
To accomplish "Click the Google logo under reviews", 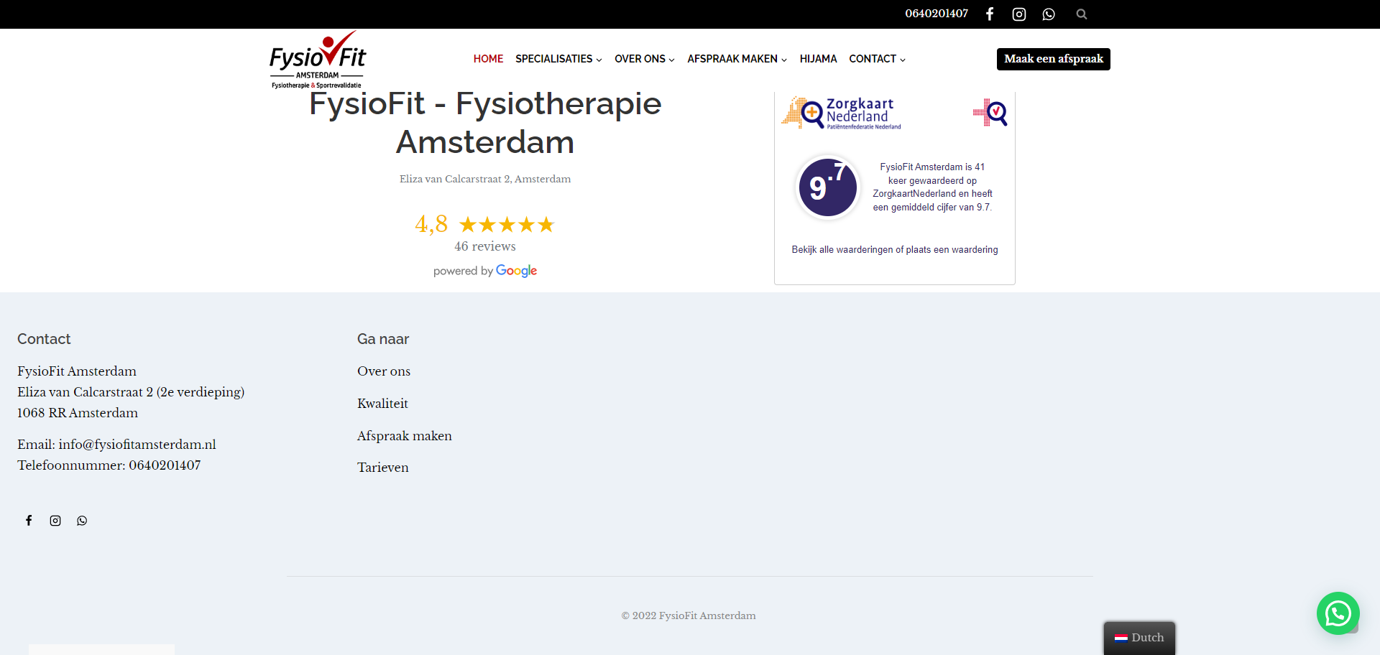I will (x=516, y=271).
